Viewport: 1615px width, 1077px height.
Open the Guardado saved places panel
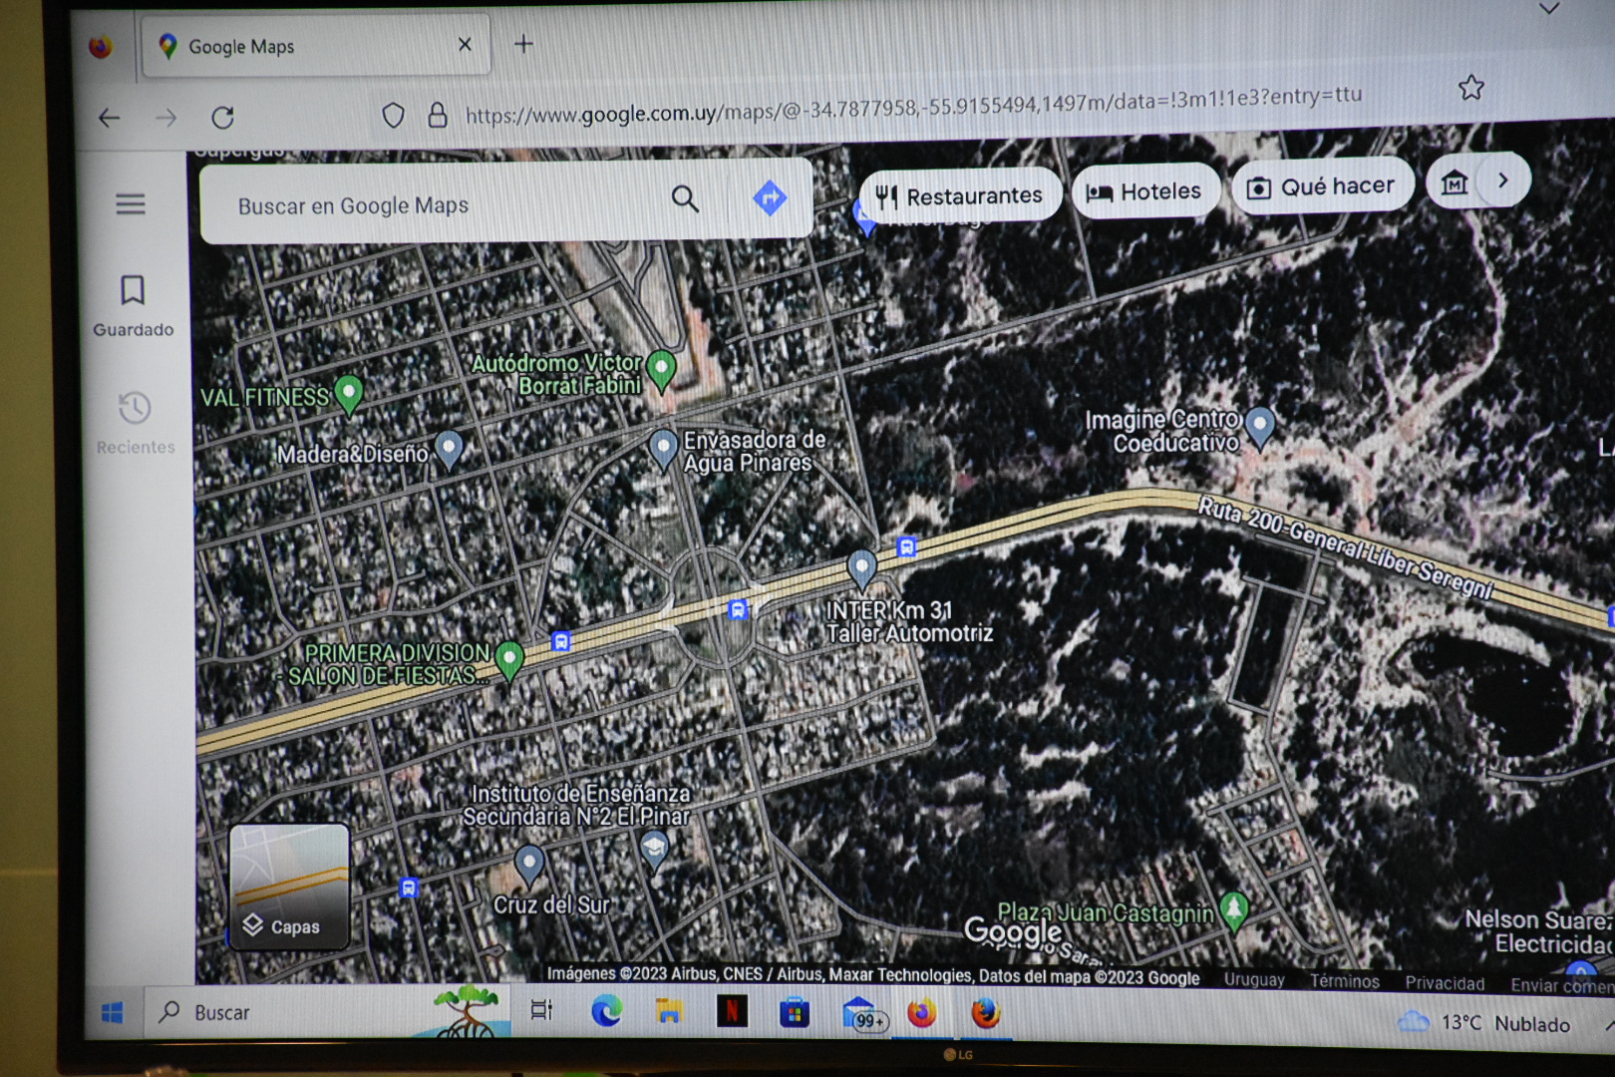coord(133,306)
